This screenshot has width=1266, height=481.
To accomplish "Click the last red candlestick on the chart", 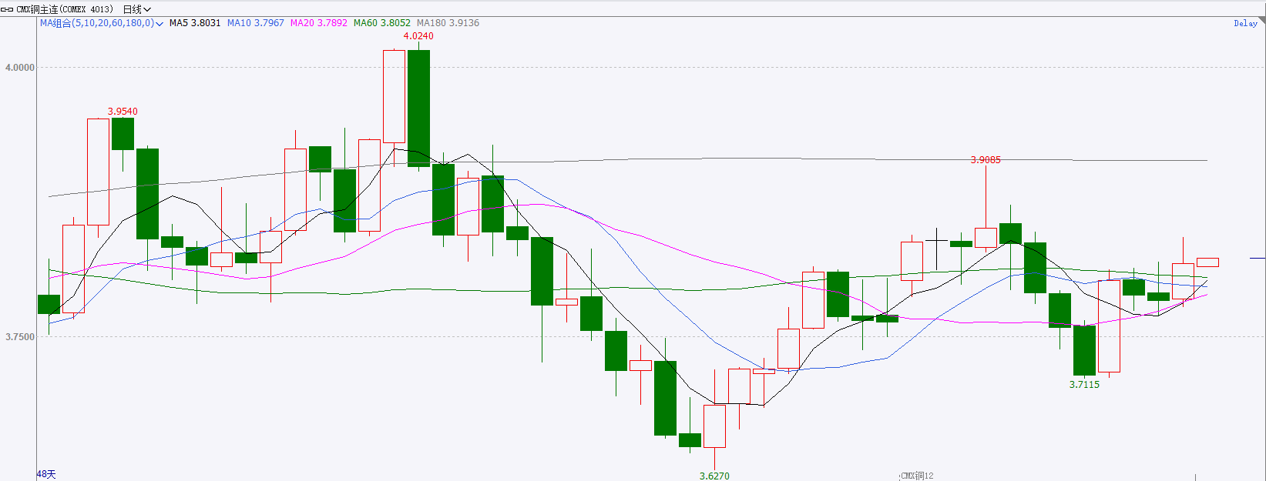I will [1207, 262].
